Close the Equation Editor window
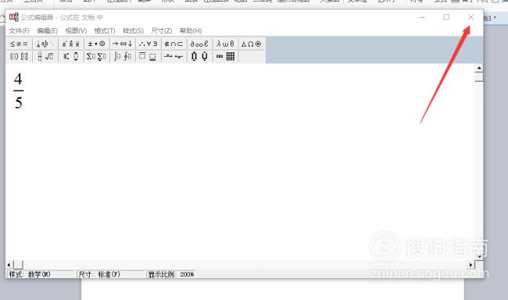Viewport: 508px width, 300px height. click(x=470, y=17)
